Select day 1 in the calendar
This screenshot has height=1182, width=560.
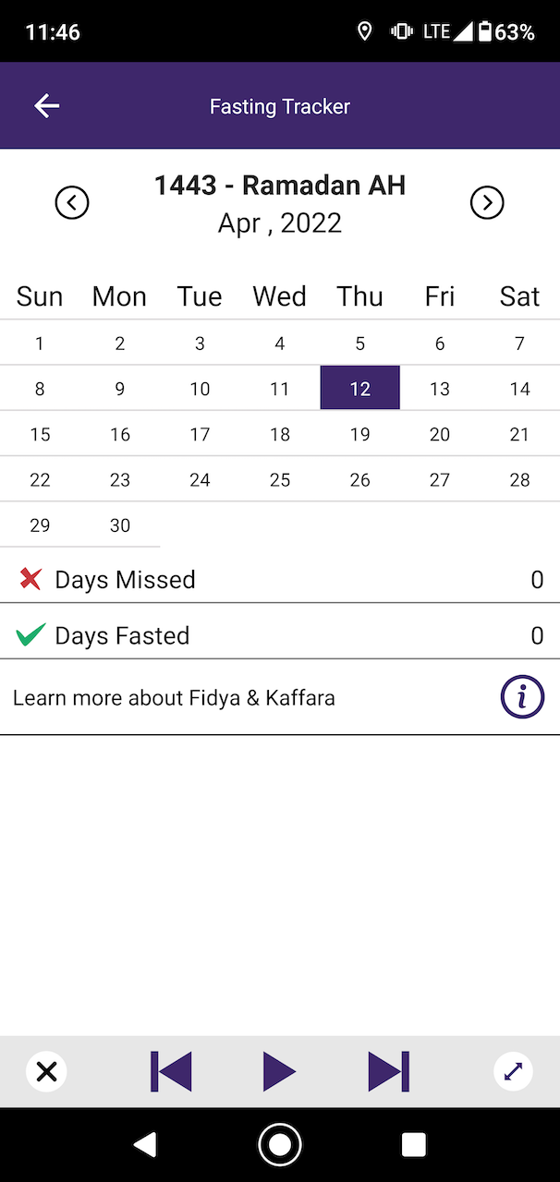(40, 344)
